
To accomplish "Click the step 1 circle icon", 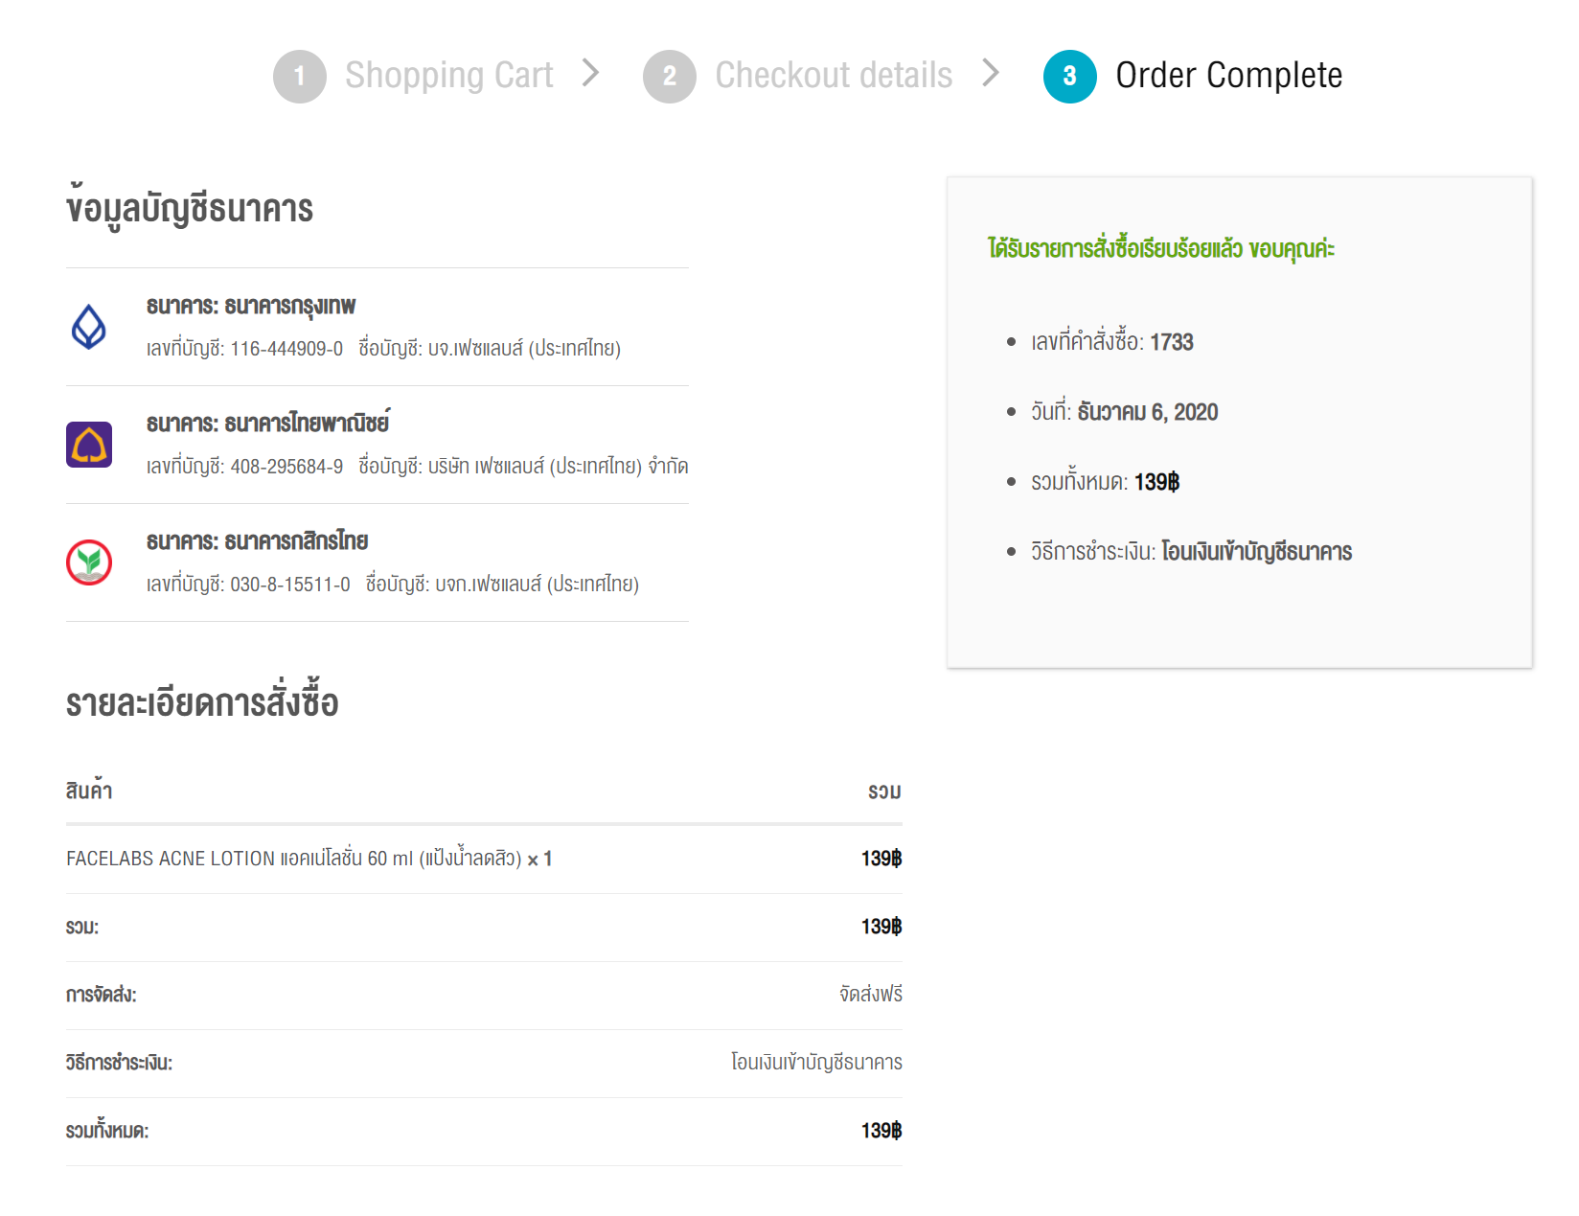I will pyautogui.click(x=299, y=76).
